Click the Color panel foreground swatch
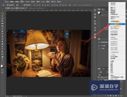127x97 pixels. pos(99,13)
